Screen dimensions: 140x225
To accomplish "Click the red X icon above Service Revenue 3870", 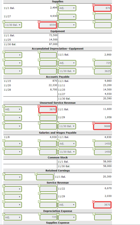I will coord(93,202).
